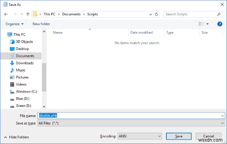Go up one folder level
227x144 pixels.
click(28, 14)
